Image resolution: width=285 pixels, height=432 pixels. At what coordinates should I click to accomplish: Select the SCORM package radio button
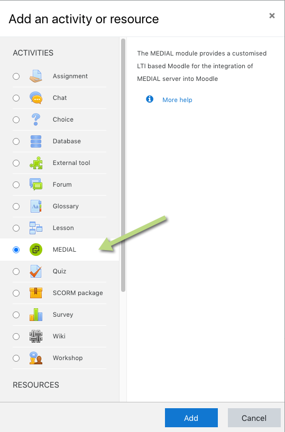[16, 293]
